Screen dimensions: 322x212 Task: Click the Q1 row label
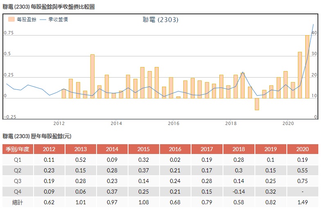[18, 160]
